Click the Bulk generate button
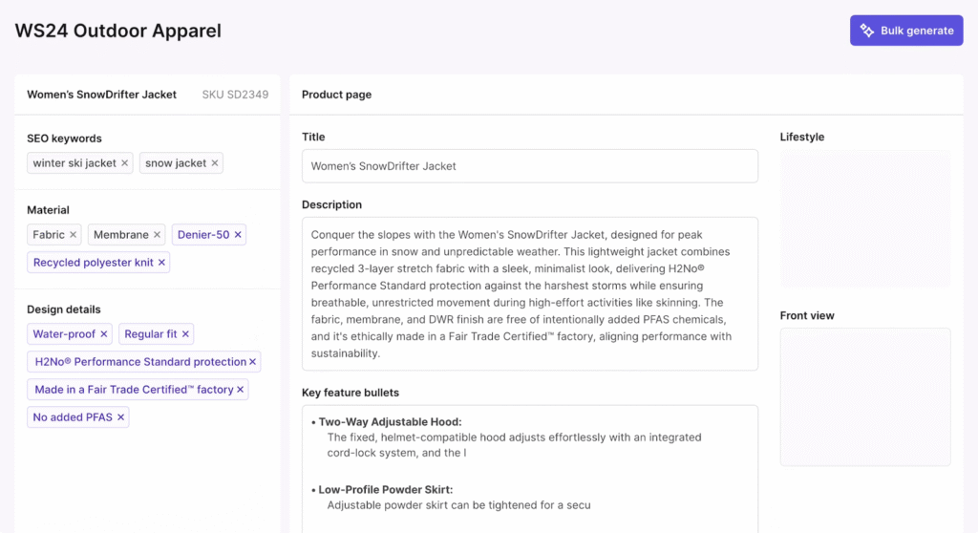Image resolution: width=978 pixels, height=533 pixels. coord(906,31)
